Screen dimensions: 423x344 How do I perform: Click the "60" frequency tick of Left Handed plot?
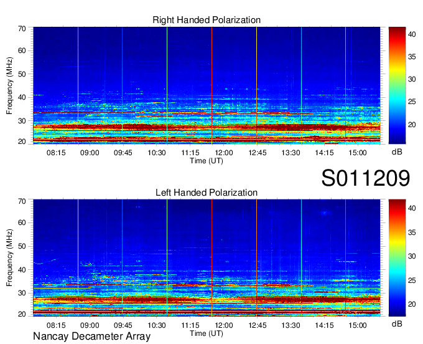pyautogui.click(x=22, y=223)
